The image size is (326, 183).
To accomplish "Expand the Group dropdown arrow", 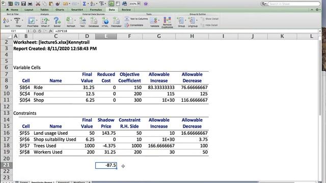I will (x=185, y=20).
